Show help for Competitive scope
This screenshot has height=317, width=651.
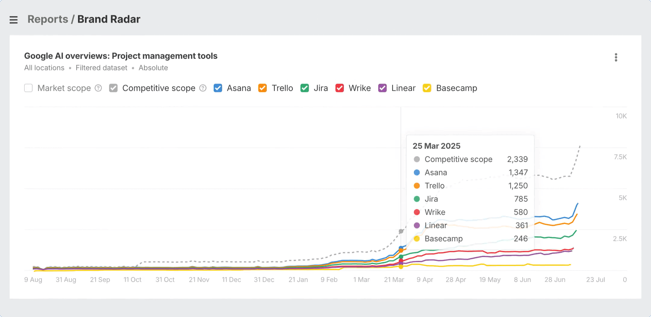[203, 88]
